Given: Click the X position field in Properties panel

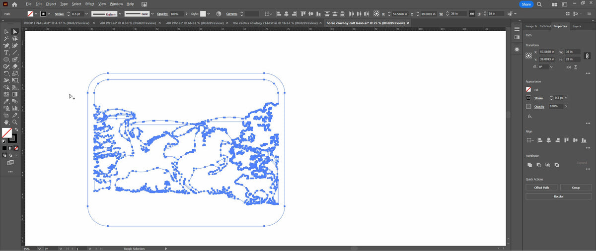Looking at the screenshot, I should (x=547, y=52).
